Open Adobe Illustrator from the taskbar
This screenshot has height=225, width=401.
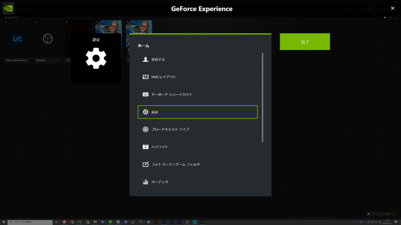[156, 222]
